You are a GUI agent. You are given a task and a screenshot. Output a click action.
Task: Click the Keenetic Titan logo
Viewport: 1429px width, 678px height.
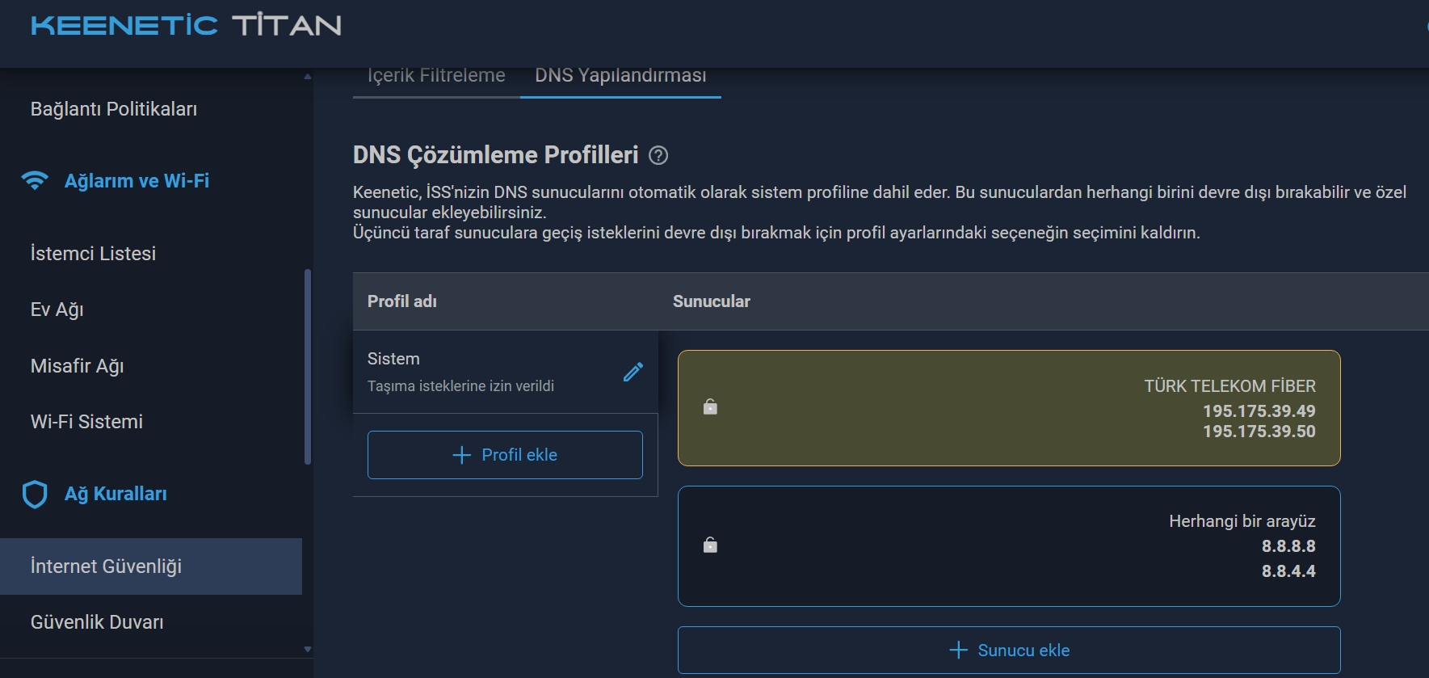point(186,25)
